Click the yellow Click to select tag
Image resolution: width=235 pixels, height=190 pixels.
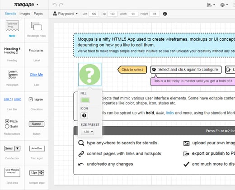pos(132,70)
